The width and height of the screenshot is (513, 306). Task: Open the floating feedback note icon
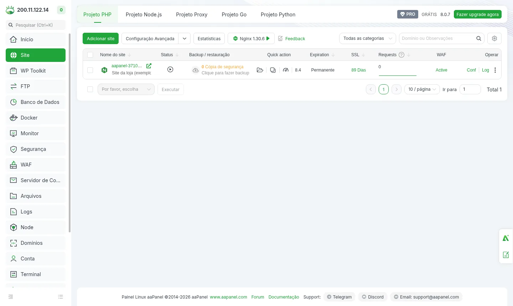click(506, 255)
